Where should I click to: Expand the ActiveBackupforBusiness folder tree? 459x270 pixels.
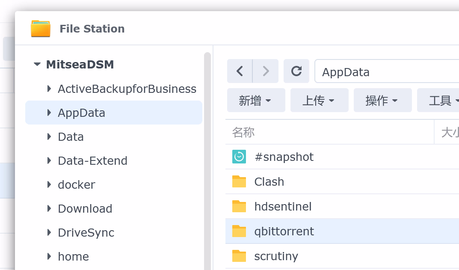coord(49,89)
